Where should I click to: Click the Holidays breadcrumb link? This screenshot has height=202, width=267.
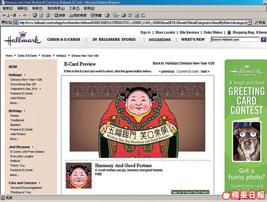point(61,55)
